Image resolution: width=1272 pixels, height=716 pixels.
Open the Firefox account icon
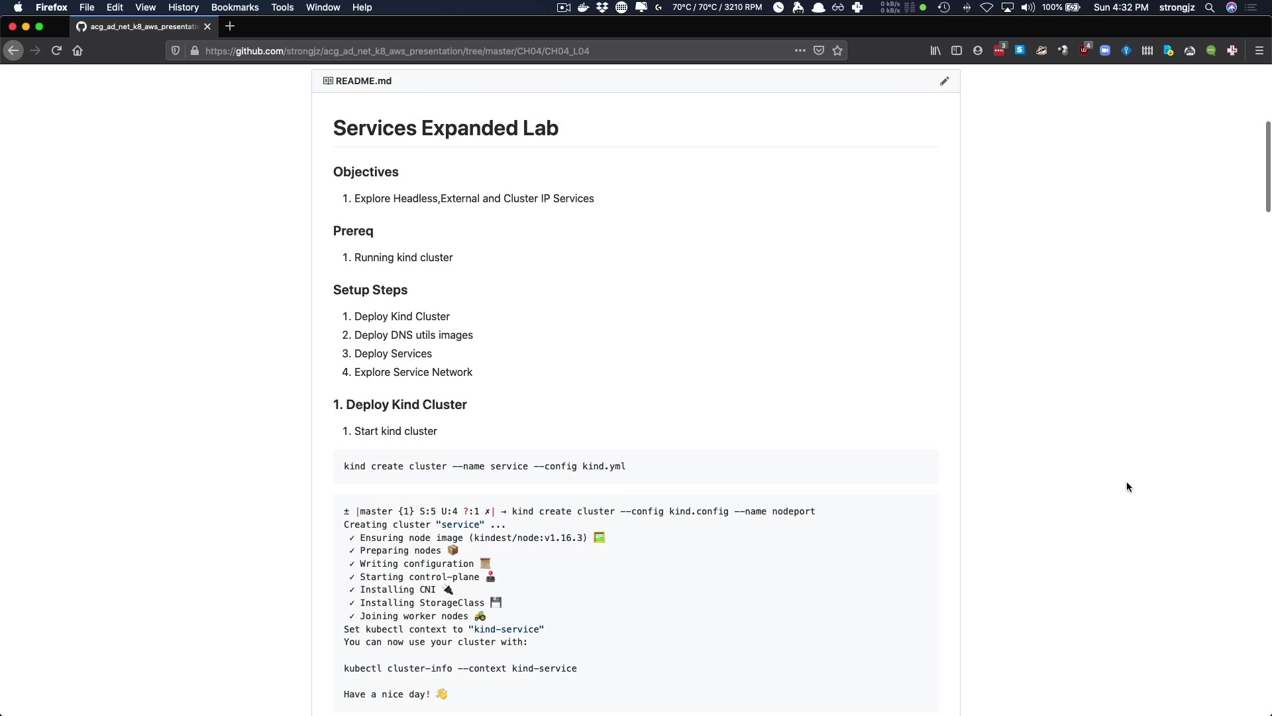(978, 50)
